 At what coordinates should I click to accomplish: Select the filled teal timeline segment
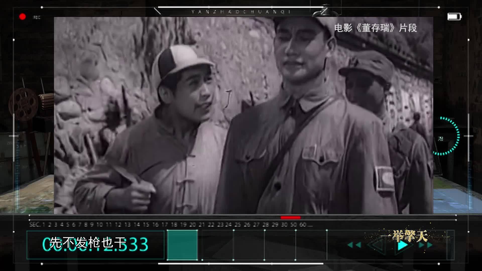coord(182,245)
